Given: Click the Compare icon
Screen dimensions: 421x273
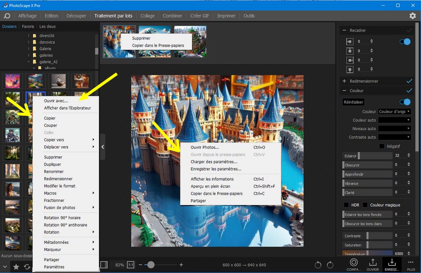Looking at the screenshot, I should (x=354, y=265).
